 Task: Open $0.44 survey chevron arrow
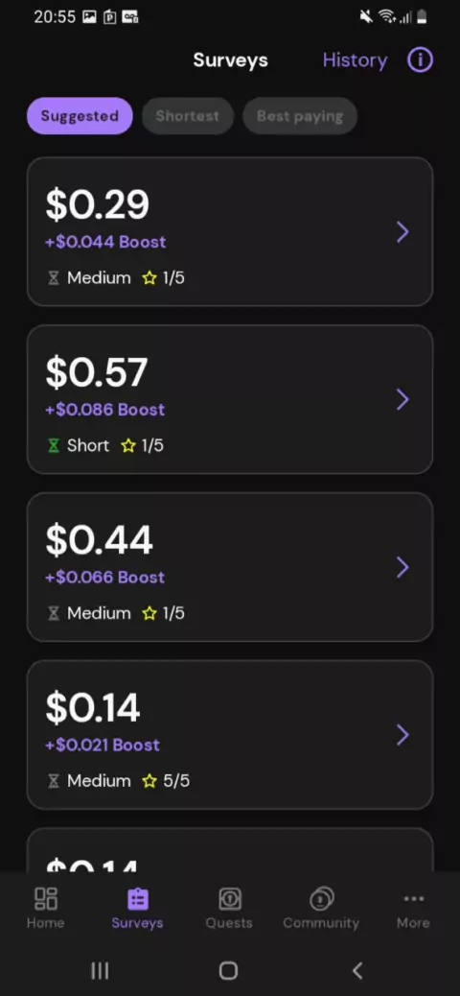[x=402, y=567]
